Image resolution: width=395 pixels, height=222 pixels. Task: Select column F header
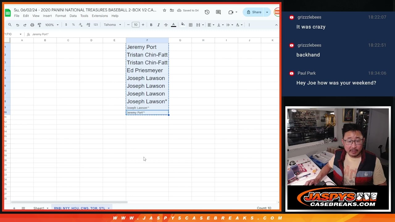tap(147, 40)
